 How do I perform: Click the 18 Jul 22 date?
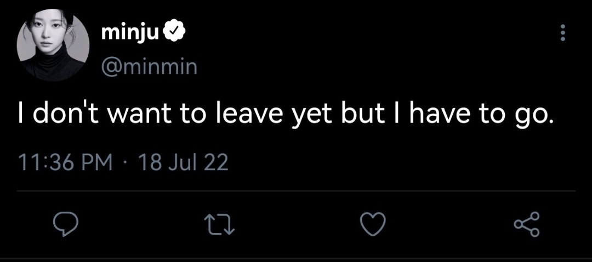click(184, 163)
